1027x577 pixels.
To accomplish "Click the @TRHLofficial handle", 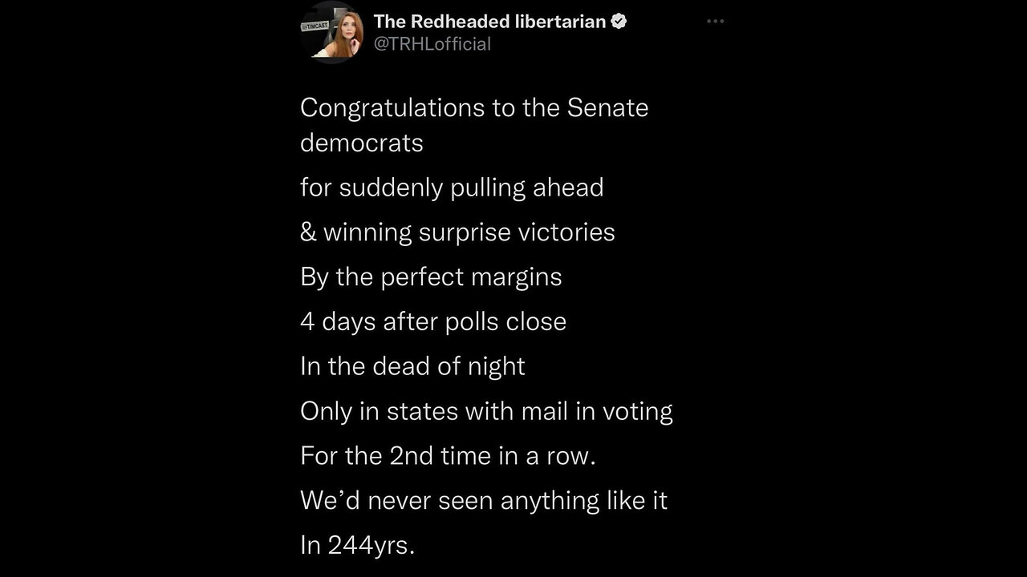I will (x=432, y=44).
